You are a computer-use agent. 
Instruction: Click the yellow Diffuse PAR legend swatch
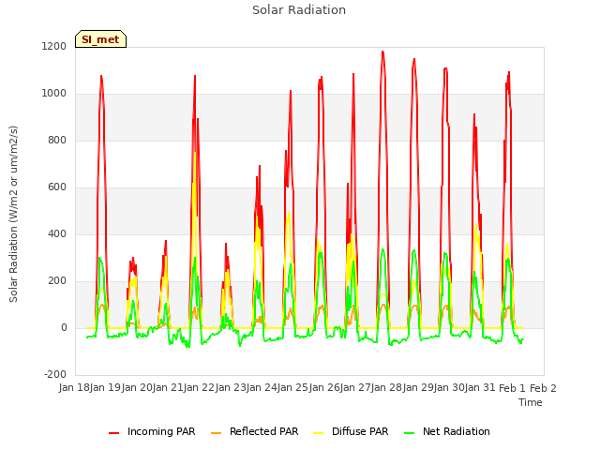[318, 433]
